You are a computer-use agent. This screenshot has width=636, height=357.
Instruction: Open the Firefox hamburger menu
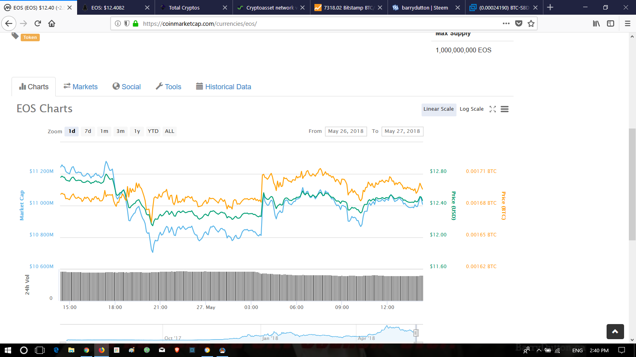(x=628, y=23)
